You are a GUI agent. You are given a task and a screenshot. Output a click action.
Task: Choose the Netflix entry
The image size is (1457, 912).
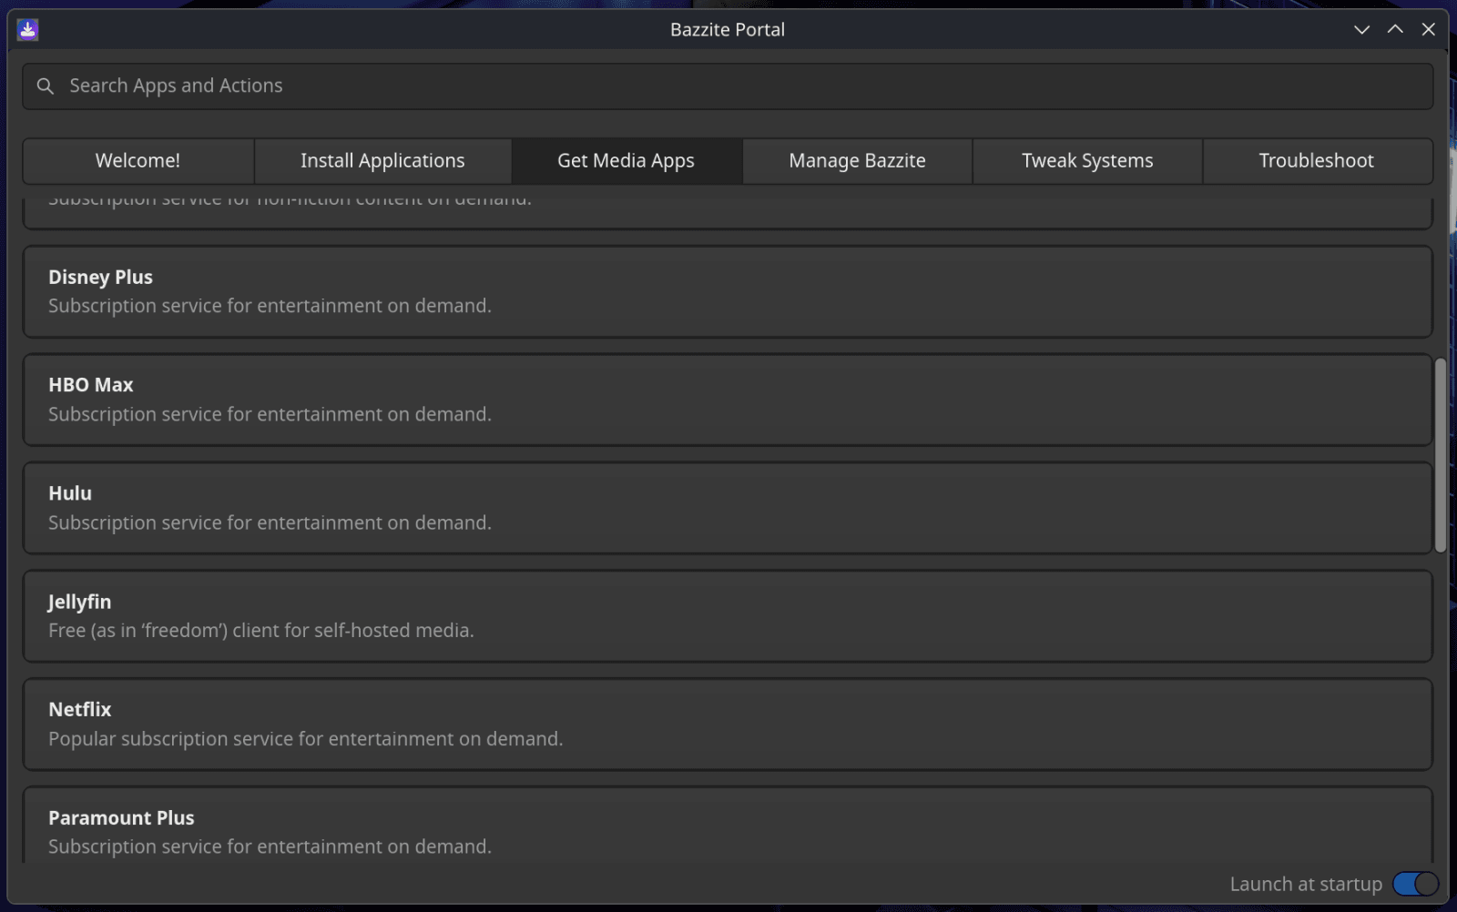coord(728,725)
